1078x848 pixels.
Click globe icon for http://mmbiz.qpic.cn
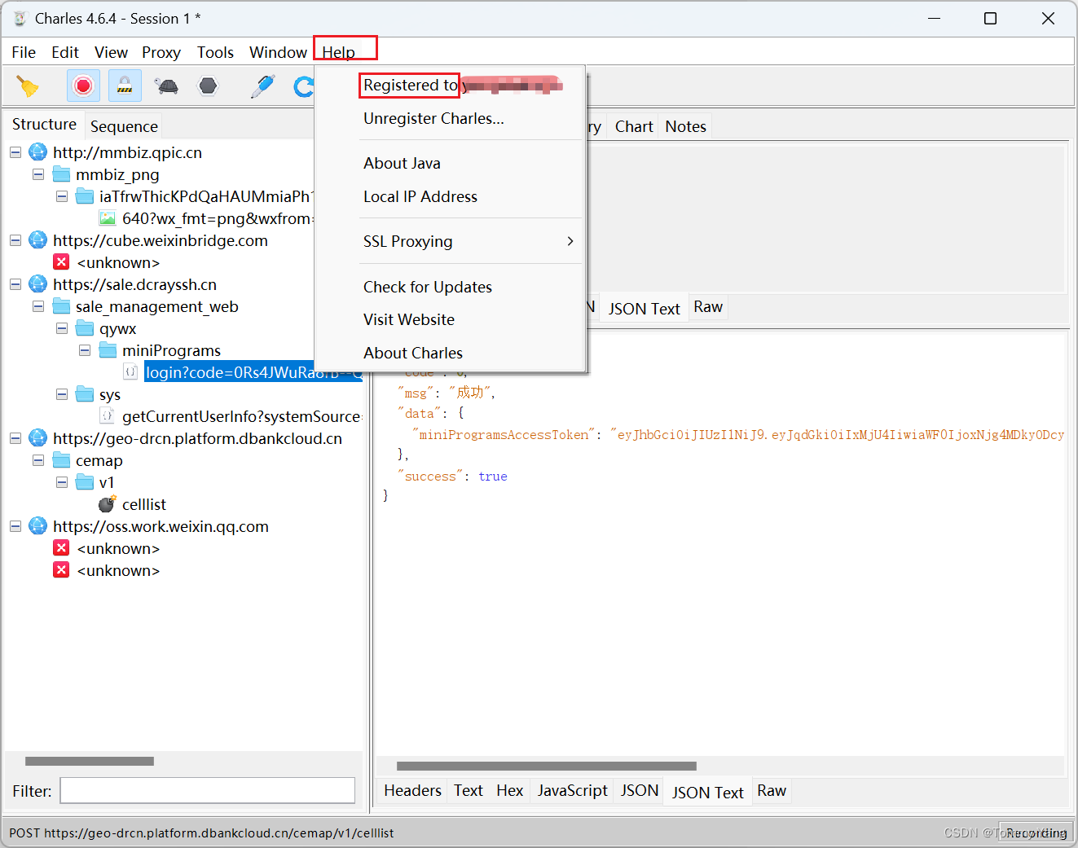click(x=37, y=152)
